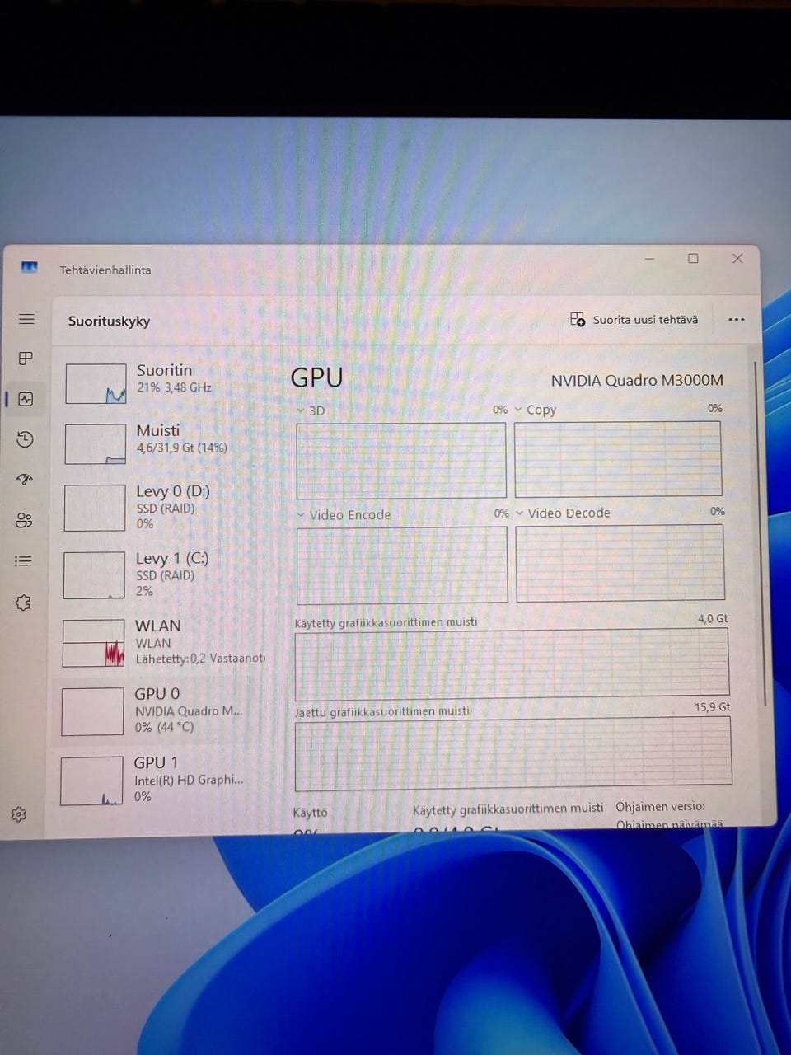The width and height of the screenshot is (791, 1055).
Task: Select the WLAN network entry
Action: click(161, 642)
